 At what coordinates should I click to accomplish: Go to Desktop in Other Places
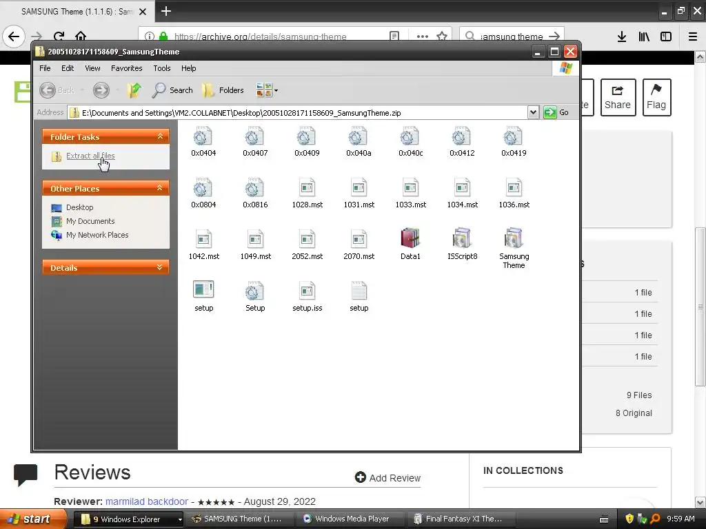[80, 207]
